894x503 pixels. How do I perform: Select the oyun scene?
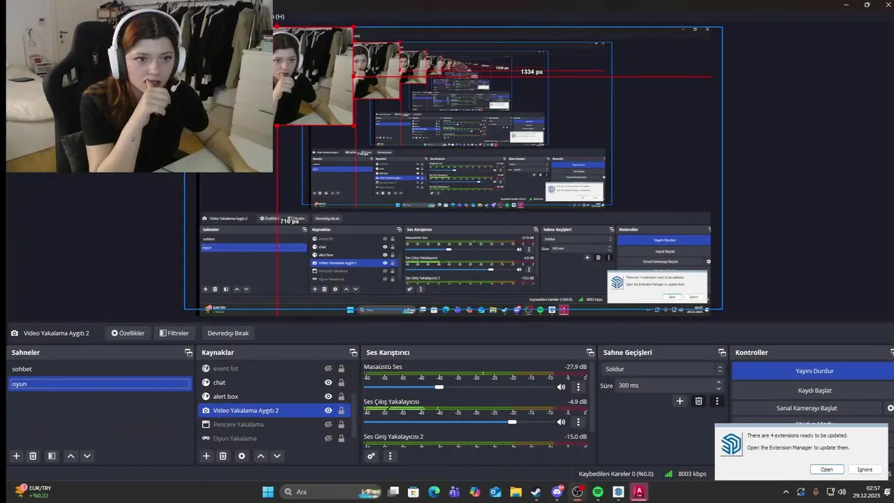click(x=100, y=384)
